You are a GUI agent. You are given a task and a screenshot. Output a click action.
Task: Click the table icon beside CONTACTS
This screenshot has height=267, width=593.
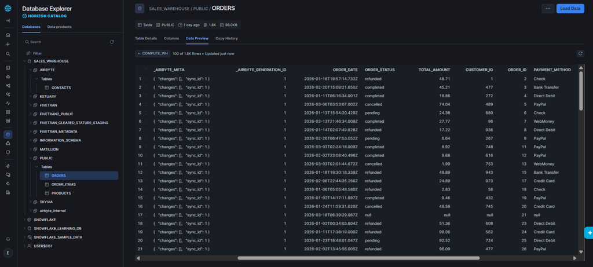click(47, 87)
